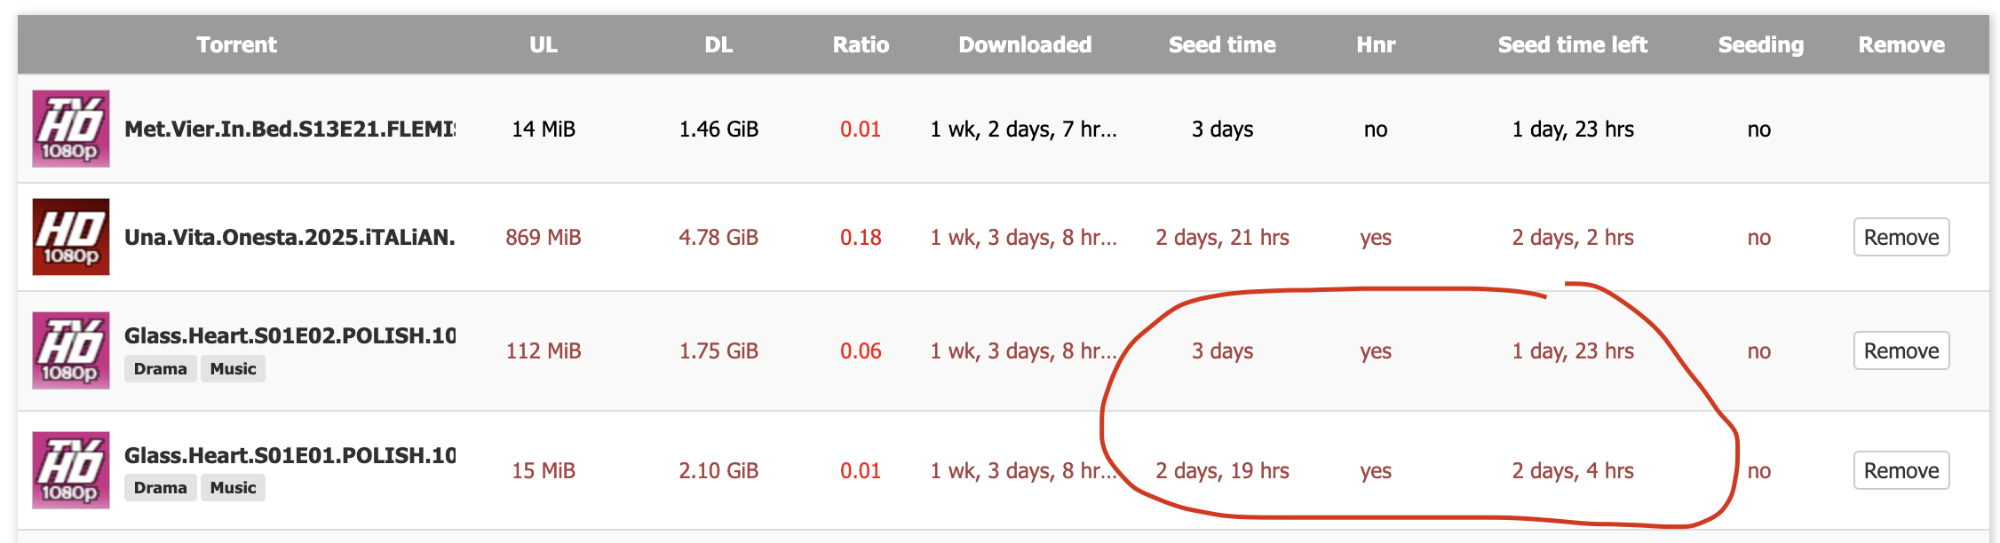Sort by the UL column header
The width and height of the screenshot is (2000, 543).
pos(544,45)
